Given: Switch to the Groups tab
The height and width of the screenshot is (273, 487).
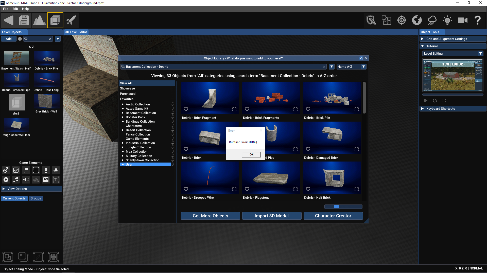Looking at the screenshot, I should (x=36, y=198).
